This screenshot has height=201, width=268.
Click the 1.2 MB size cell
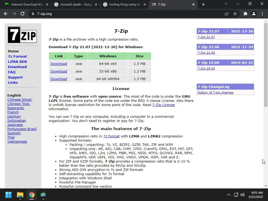tap(139, 71)
